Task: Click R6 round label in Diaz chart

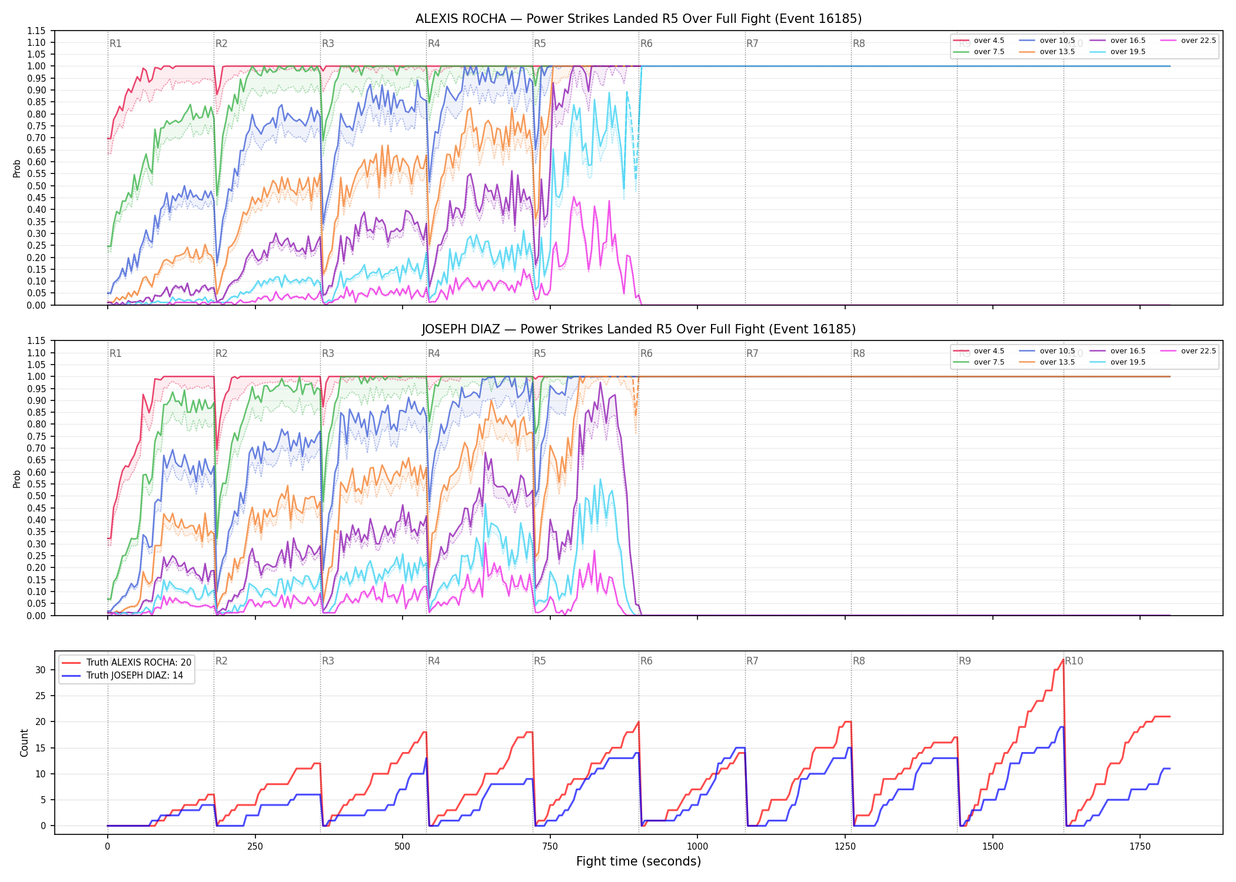Action: [x=646, y=353]
